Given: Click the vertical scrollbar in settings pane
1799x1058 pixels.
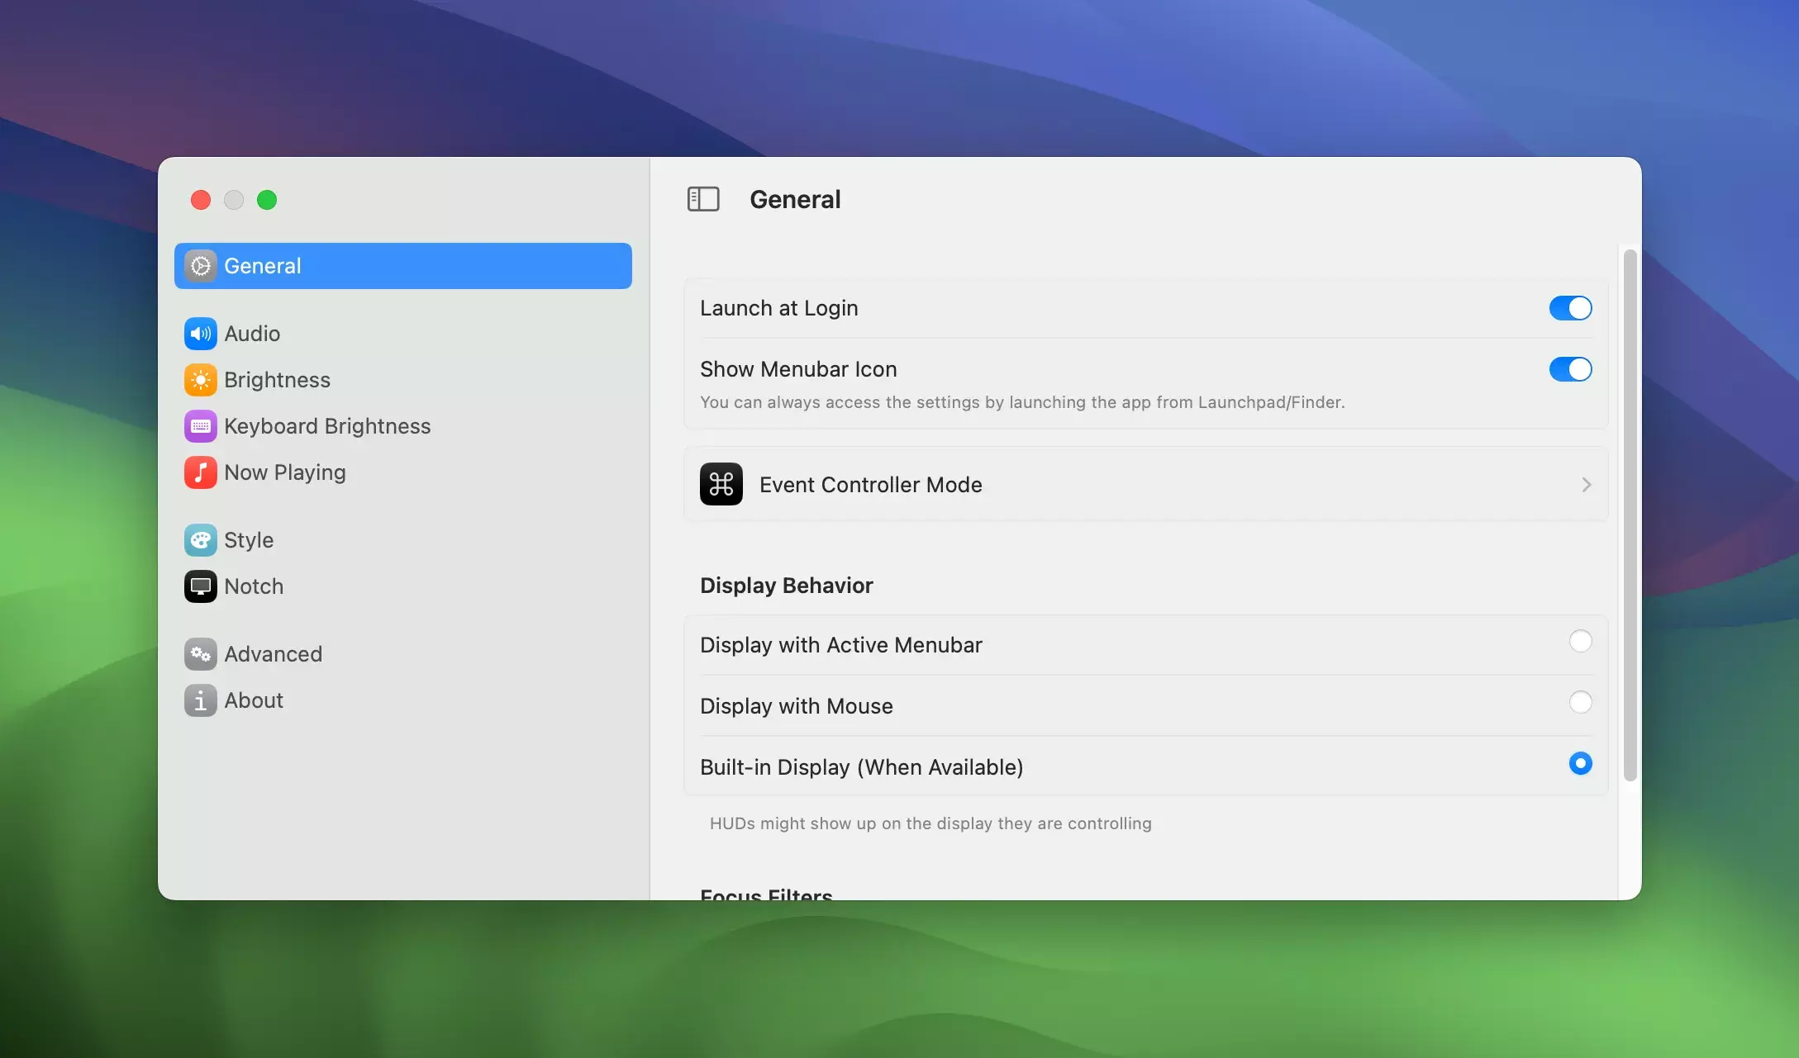Looking at the screenshot, I should (x=1630, y=514).
